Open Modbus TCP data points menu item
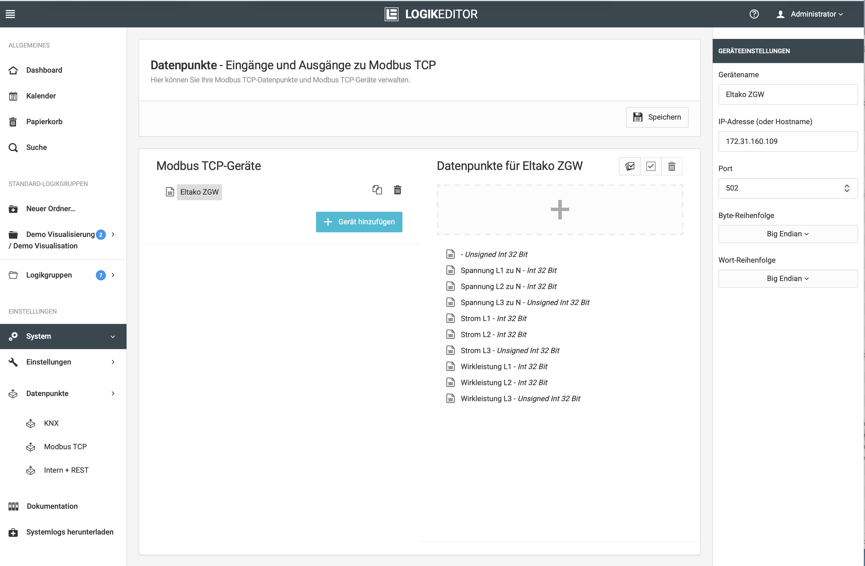 click(65, 446)
